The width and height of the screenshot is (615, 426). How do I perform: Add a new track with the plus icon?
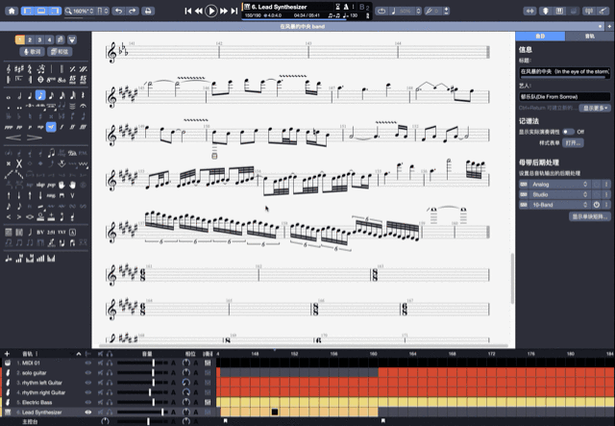7,354
